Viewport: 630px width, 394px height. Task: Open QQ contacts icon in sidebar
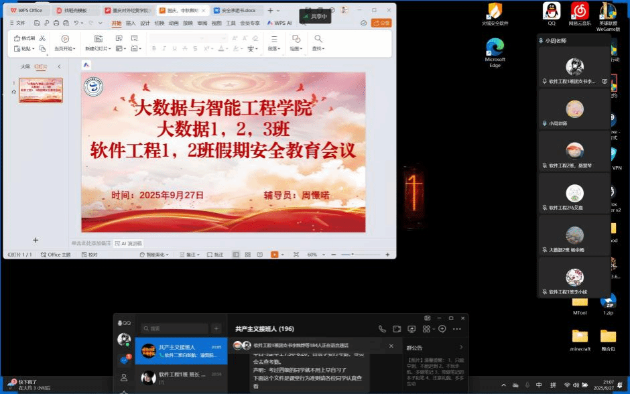coord(124,378)
